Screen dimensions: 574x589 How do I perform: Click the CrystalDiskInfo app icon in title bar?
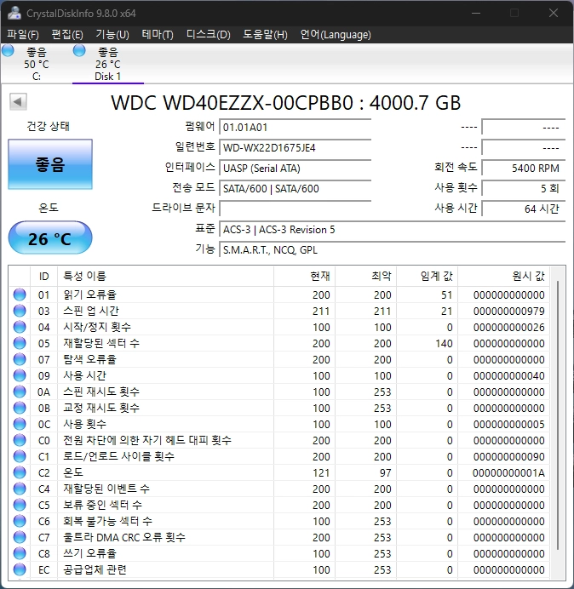coord(14,13)
